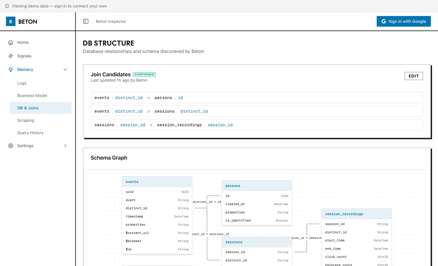The width and height of the screenshot is (438, 266).
Task: Select the sessions = session_recordings join row
Action: (257, 125)
